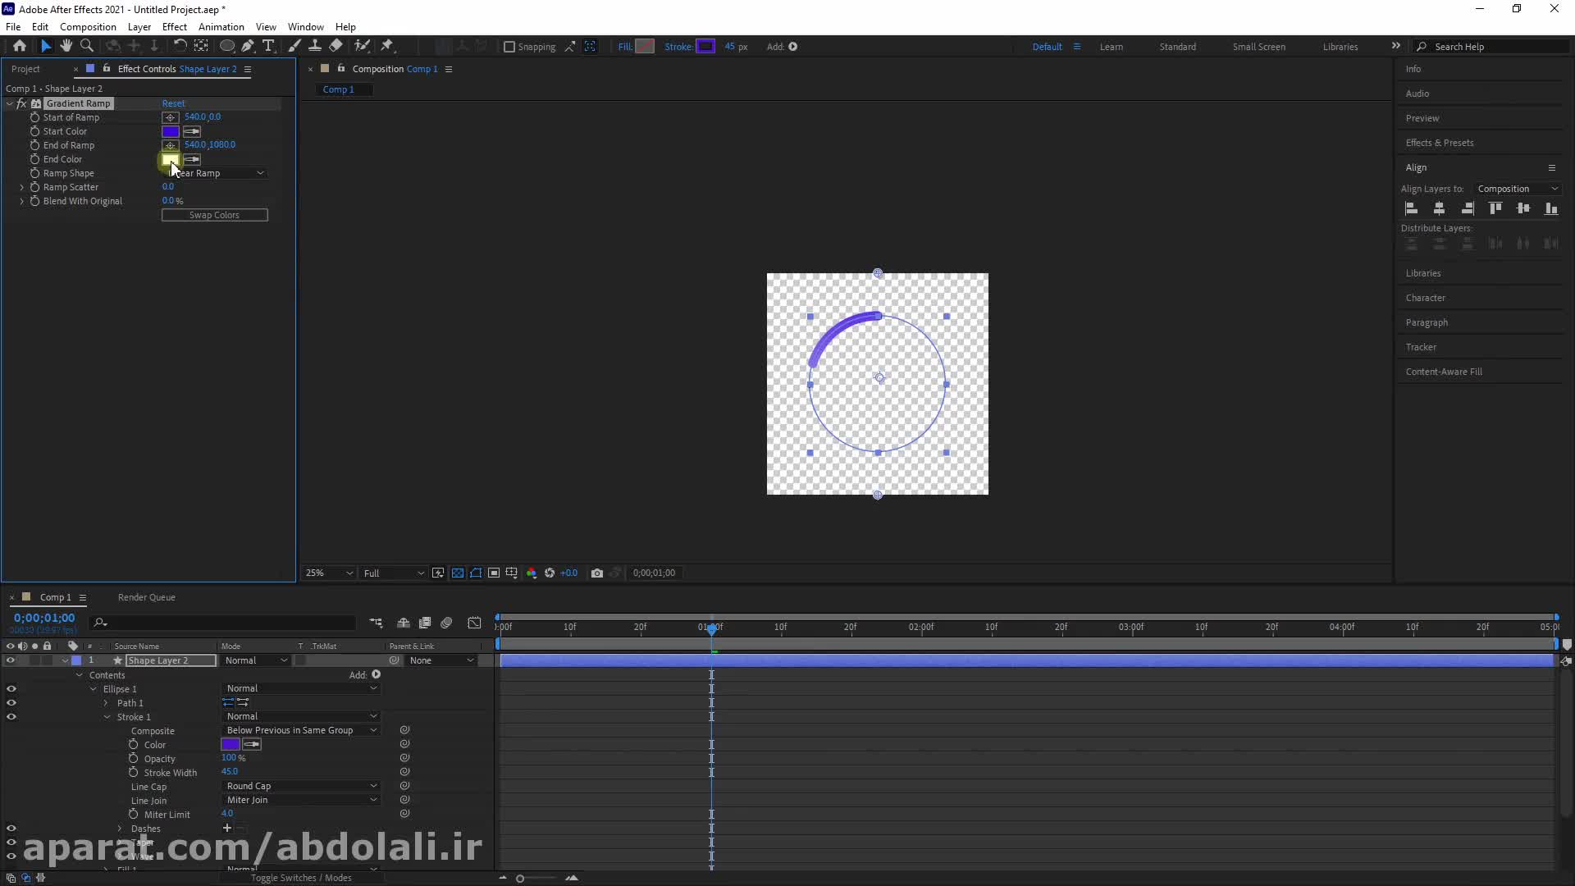Viewport: 1575px width, 886px height.
Task: Select the Puppet Pin tool
Action: (x=387, y=46)
